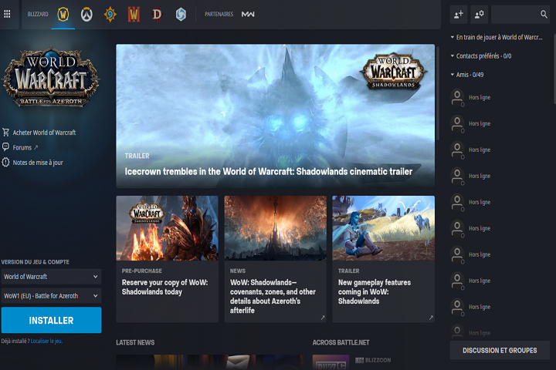
Task: Open the Notes de mise à jour link
Action: [37, 163]
